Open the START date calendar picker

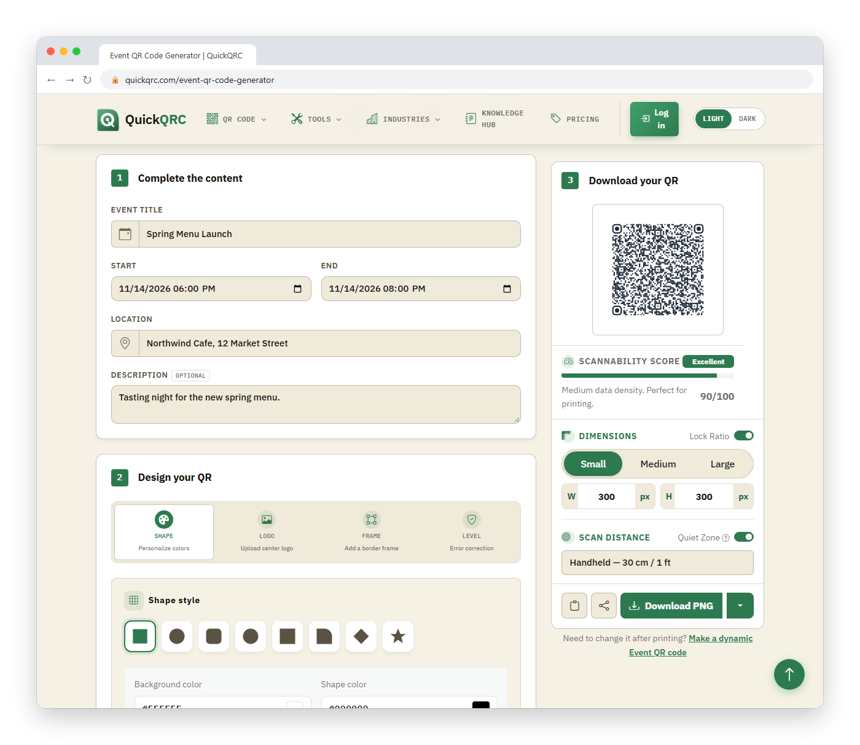coord(298,289)
